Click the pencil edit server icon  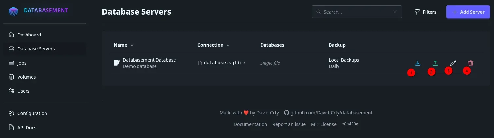[453, 63]
